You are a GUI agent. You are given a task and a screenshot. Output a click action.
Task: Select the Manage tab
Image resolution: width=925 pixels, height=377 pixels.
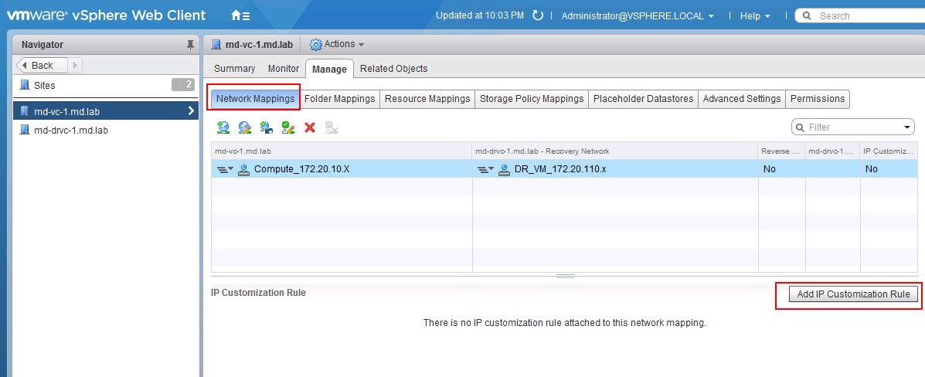coord(329,69)
